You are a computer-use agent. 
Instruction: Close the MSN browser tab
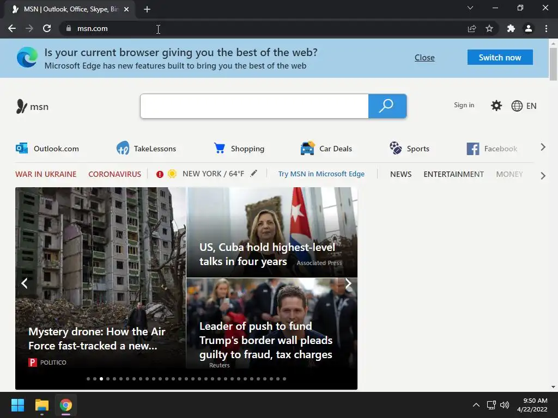click(x=126, y=9)
